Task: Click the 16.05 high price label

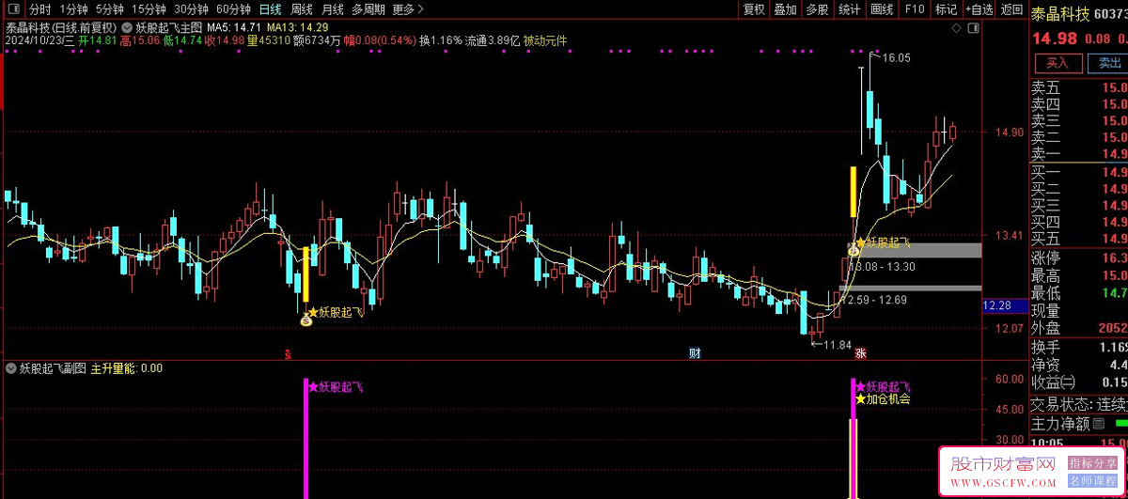Action: (x=897, y=57)
